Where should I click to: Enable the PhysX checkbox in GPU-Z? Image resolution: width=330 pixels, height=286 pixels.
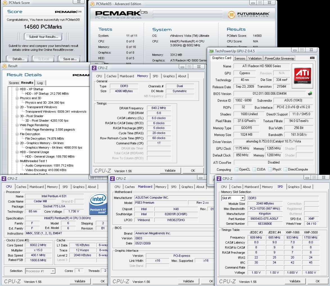270,169
